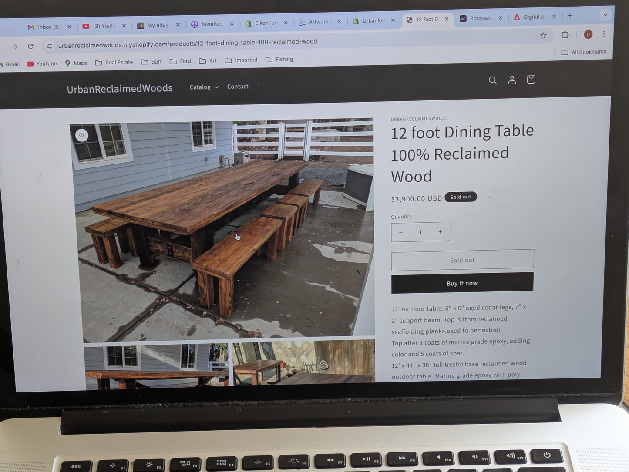
Task: Increase quantity with plus button
Action: pos(440,232)
